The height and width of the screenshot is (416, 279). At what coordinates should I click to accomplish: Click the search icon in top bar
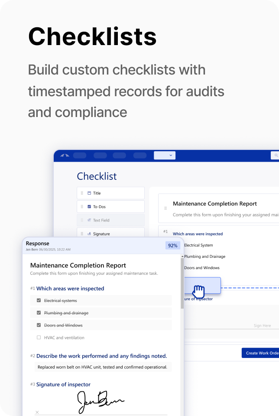276,156
